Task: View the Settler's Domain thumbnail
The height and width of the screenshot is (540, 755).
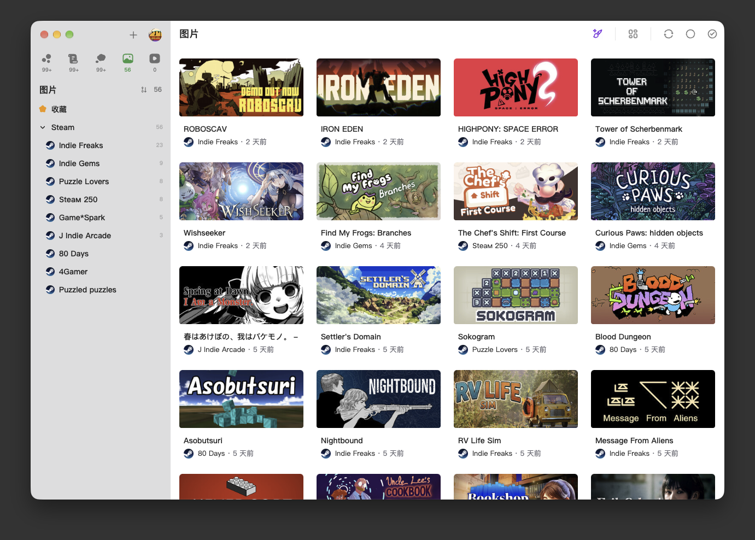Action: coord(378,295)
